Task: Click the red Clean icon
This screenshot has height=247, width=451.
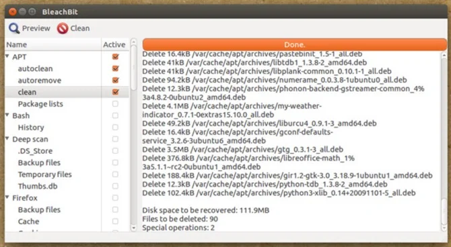Action: coord(63,28)
